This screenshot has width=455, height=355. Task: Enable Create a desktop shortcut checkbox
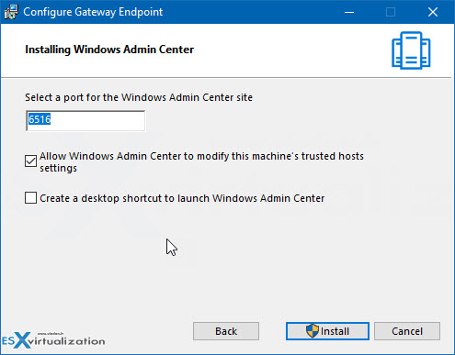tap(30, 198)
